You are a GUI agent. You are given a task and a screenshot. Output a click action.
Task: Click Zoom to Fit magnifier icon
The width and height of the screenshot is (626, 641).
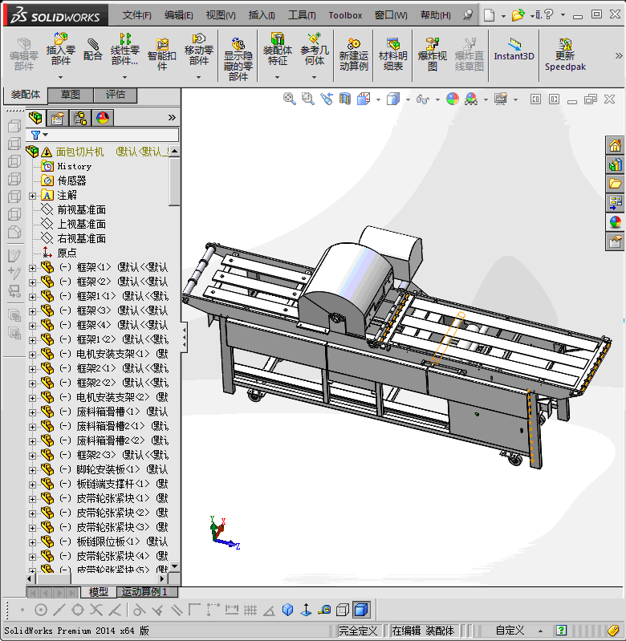(x=289, y=99)
